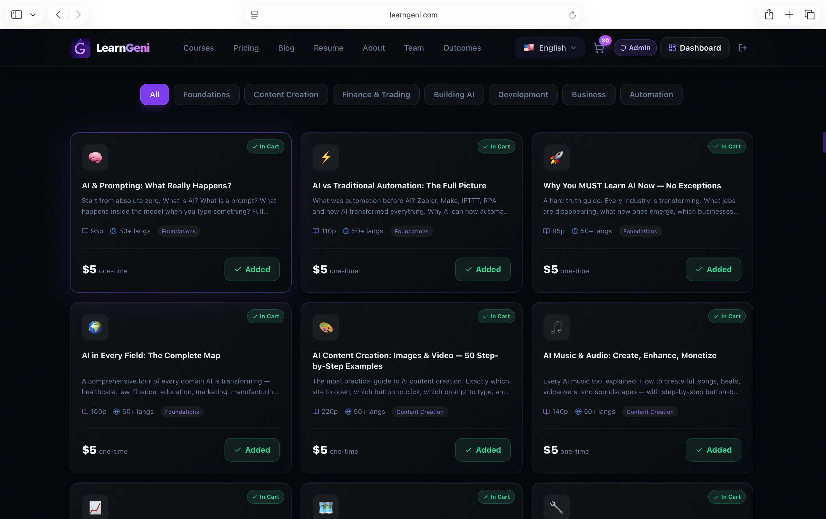Open AI in Every Field: The Complete Map title
Image resolution: width=826 pixels, height=519 pixels.
(151, 355)
